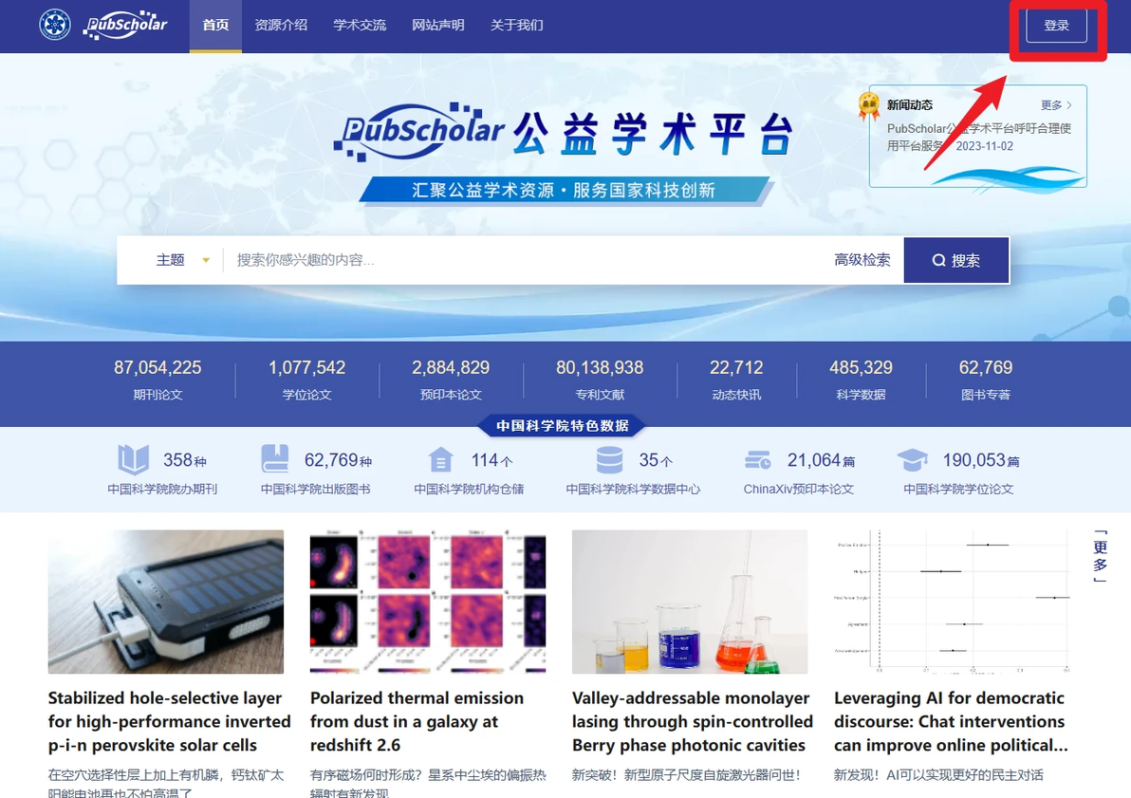This screenshot has width=1131, height=798.
Task: Click the 中国科学院特色数据 banner label
Action: pos(562,426)
